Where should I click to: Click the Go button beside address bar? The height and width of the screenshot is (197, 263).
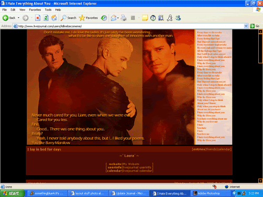click(x=255, y=26)
